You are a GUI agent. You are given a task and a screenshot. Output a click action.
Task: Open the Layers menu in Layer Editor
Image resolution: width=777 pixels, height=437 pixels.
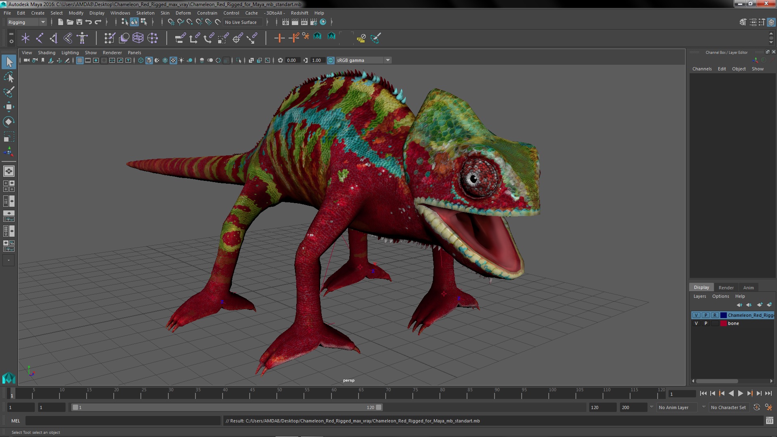(x=699, y=296)
